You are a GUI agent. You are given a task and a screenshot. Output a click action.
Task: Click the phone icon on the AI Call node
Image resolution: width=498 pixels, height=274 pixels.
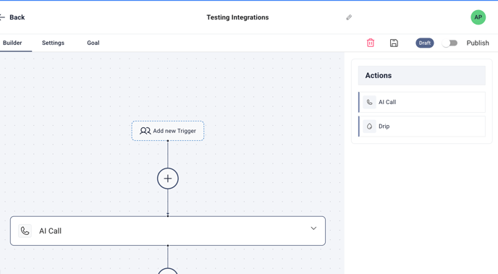(25, 231)
